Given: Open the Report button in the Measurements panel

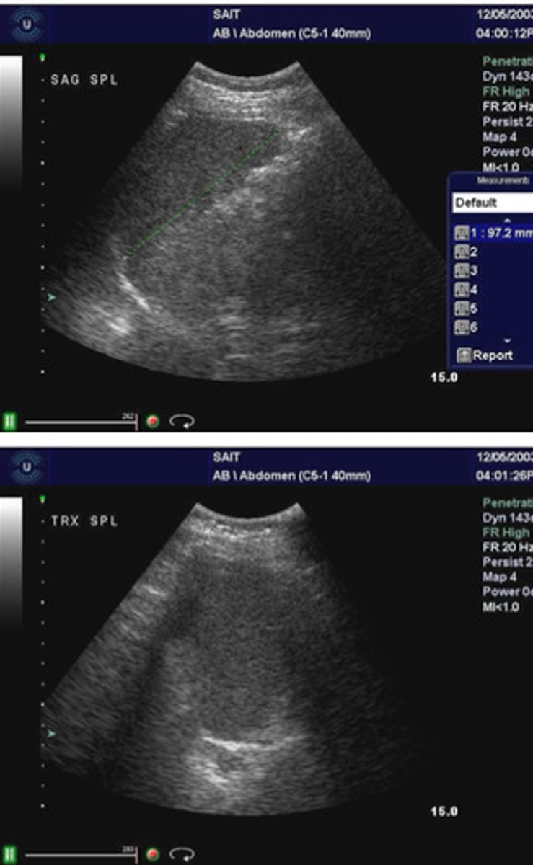Looking at the screenshot, I should click(485, 355).
